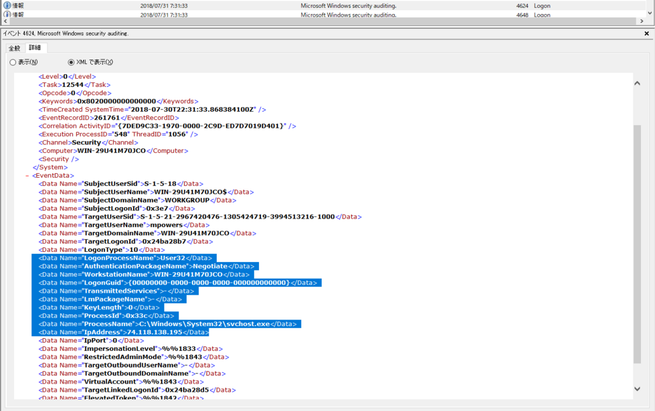Select the info icon of event 4624 row
Viewport: 655px width, 411px height.
coord(7,5)
